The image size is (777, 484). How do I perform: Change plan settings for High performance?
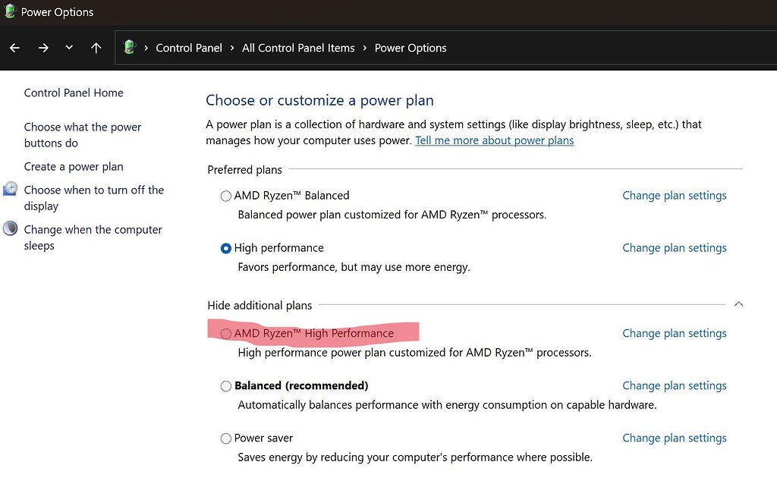pos(674,247)
